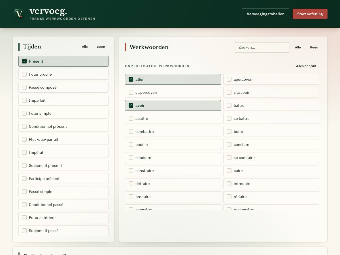This screenshot has width=340, height=255.
Task: Tick the verb construire
Action: [x=173, y=171]
